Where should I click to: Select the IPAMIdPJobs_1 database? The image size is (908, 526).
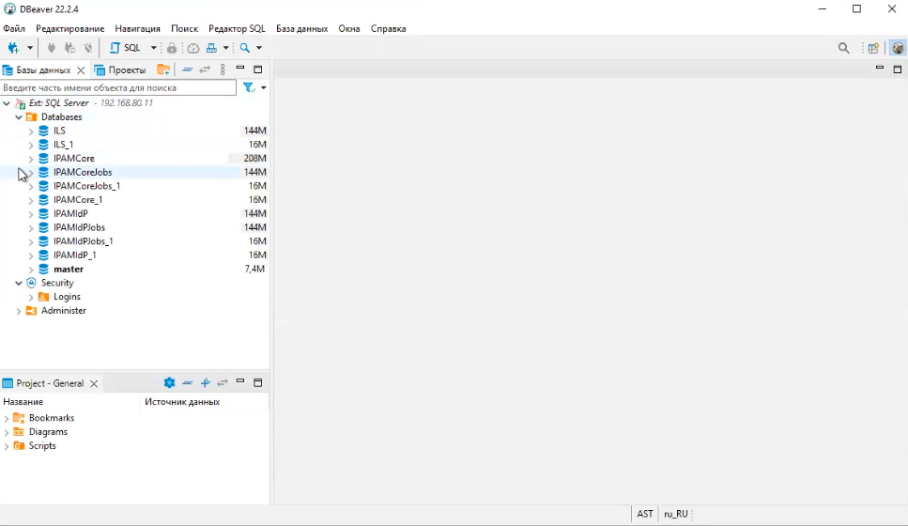(84, 241)
